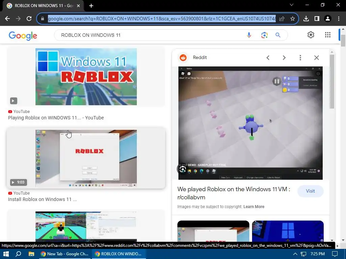The image size is (346, 259).
Task: Open Chrome downloads icon
Action: point(306,19)
